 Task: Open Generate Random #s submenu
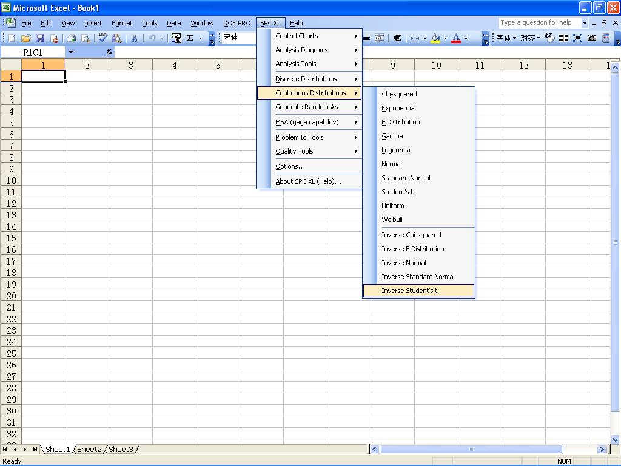309,107
